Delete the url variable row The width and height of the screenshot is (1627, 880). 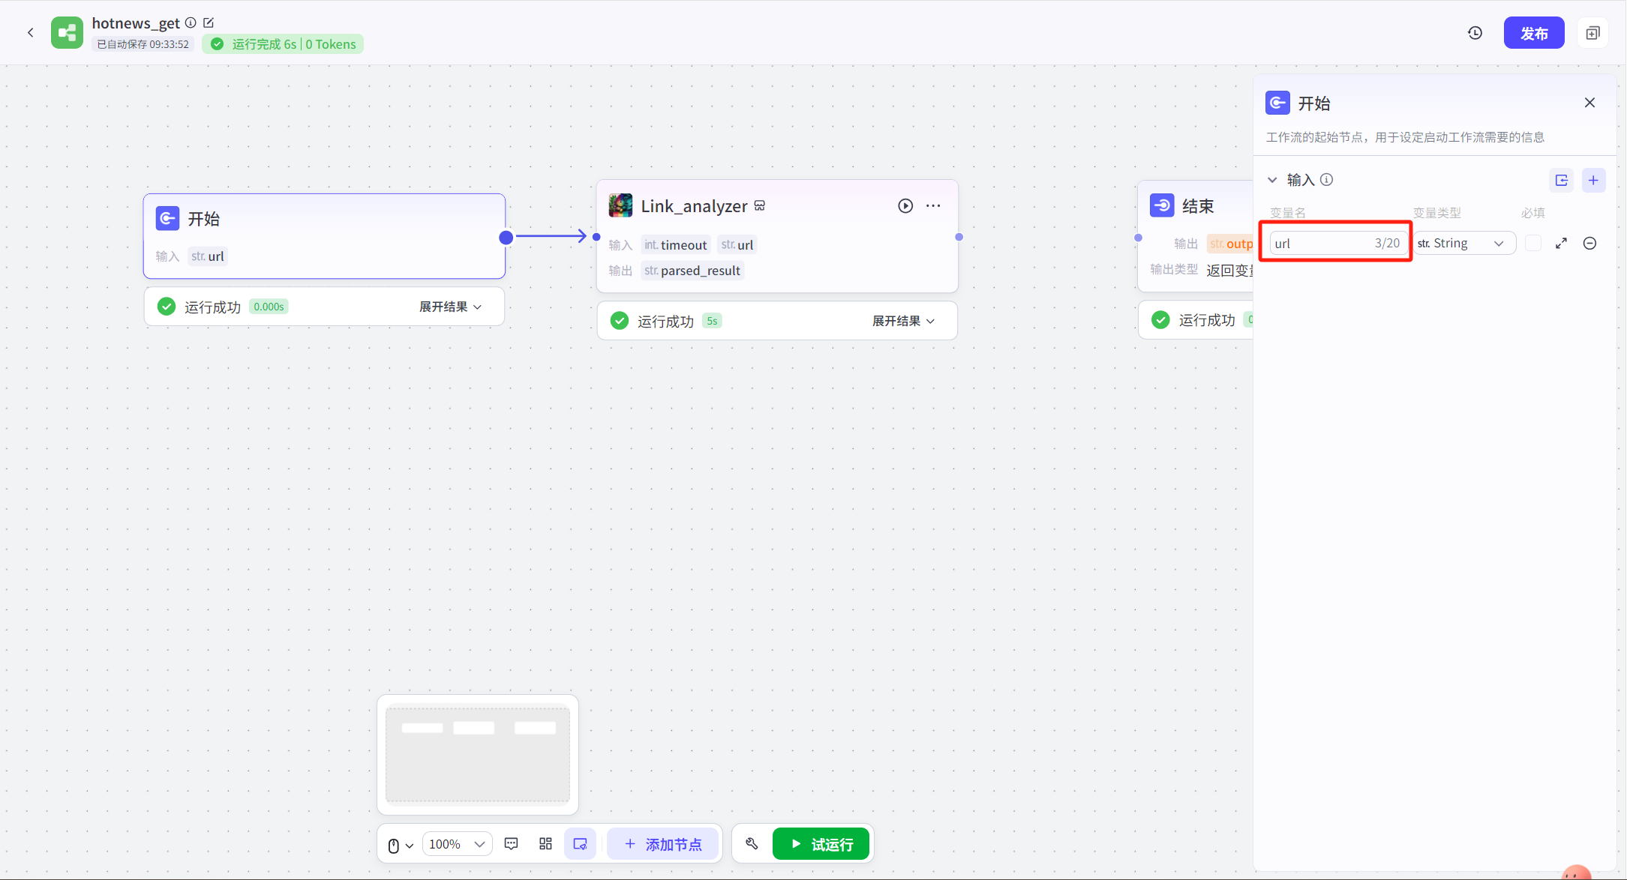[1589, 244]
